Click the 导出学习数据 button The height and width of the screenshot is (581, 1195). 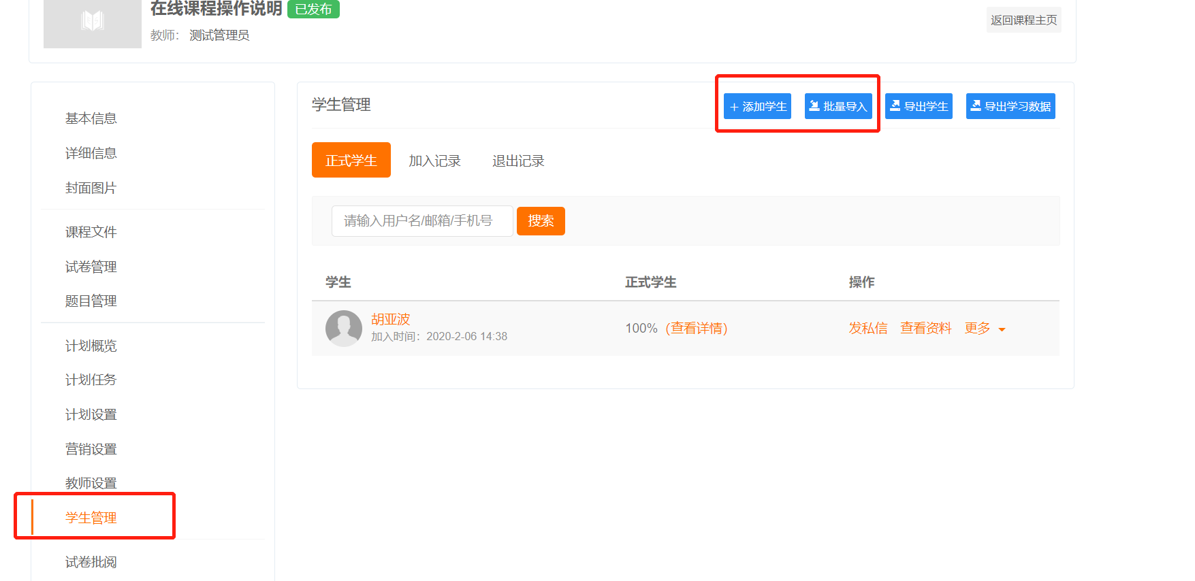[1010, 106]
